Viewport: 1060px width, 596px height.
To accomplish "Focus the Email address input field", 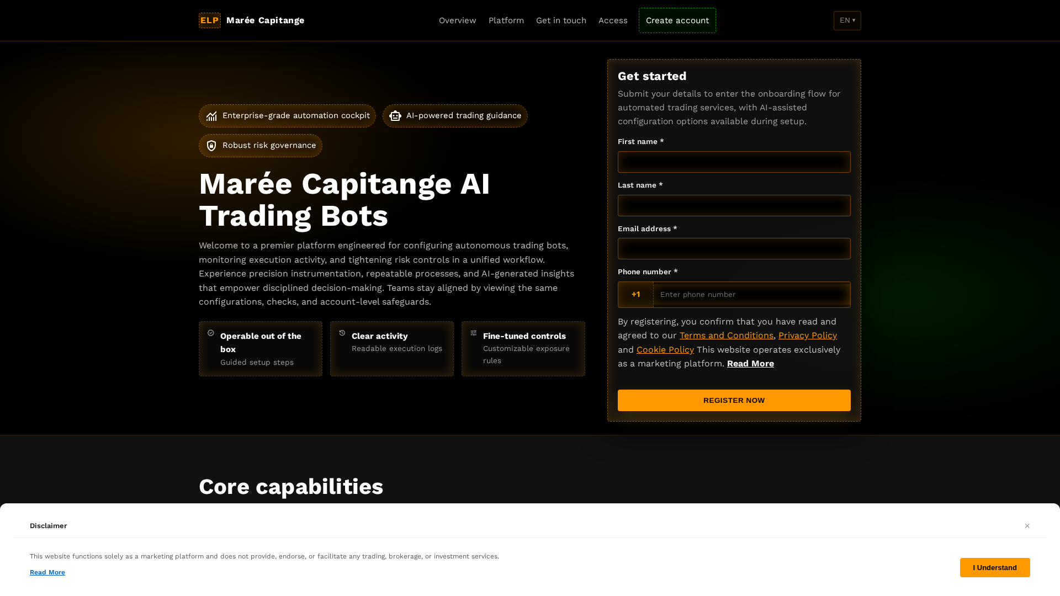I will click(x=734, y=249).
